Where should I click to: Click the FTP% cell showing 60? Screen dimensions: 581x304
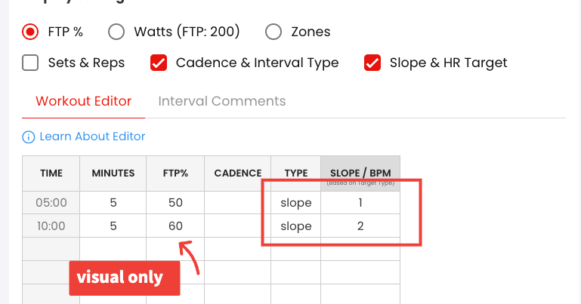(x=175, y=226)
